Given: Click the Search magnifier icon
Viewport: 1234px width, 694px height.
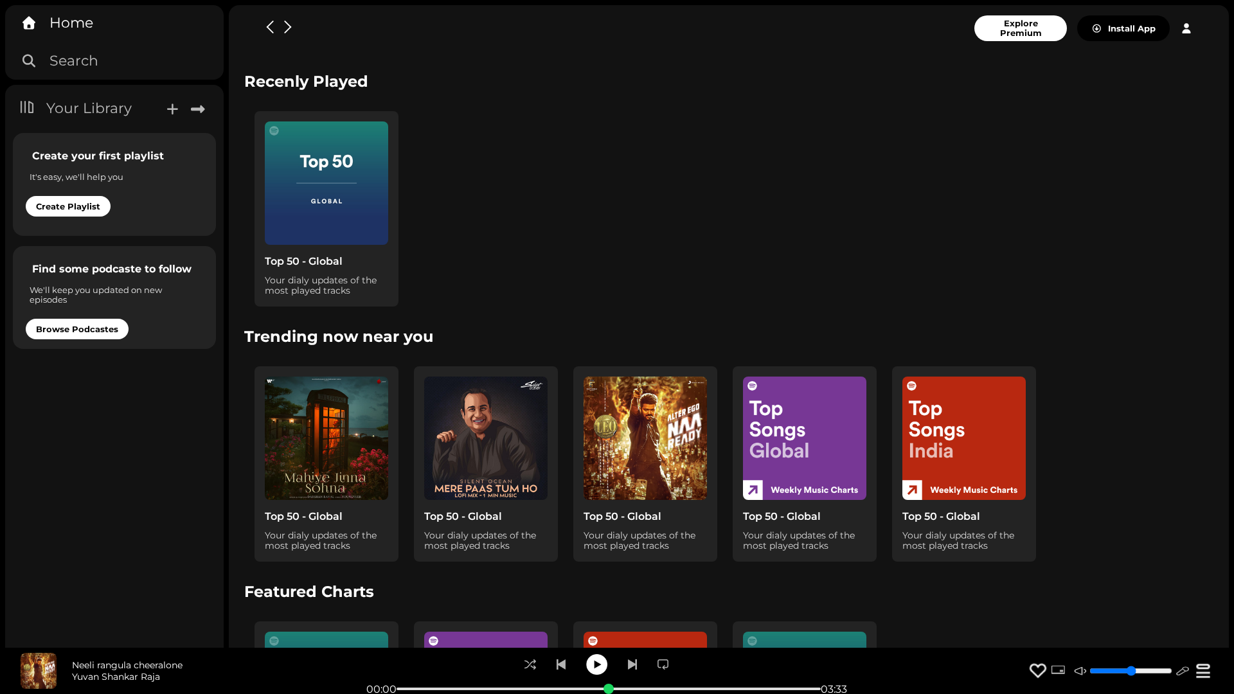Looking at the screenshot, I should pyautogui.click(x=29, y=61).
